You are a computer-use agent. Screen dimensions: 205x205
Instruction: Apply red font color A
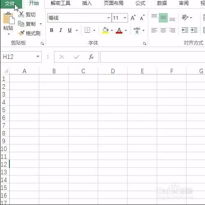point(119,30)
